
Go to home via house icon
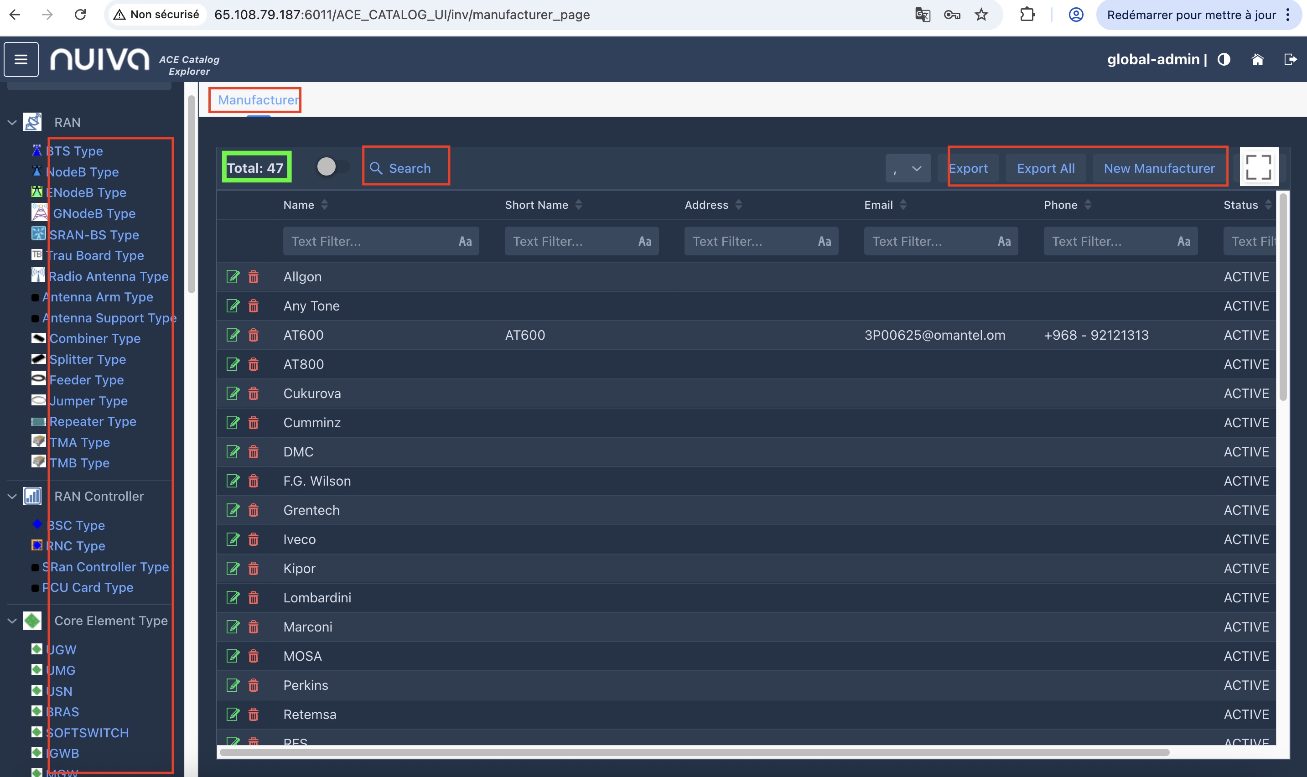[x=1257, y=59]
